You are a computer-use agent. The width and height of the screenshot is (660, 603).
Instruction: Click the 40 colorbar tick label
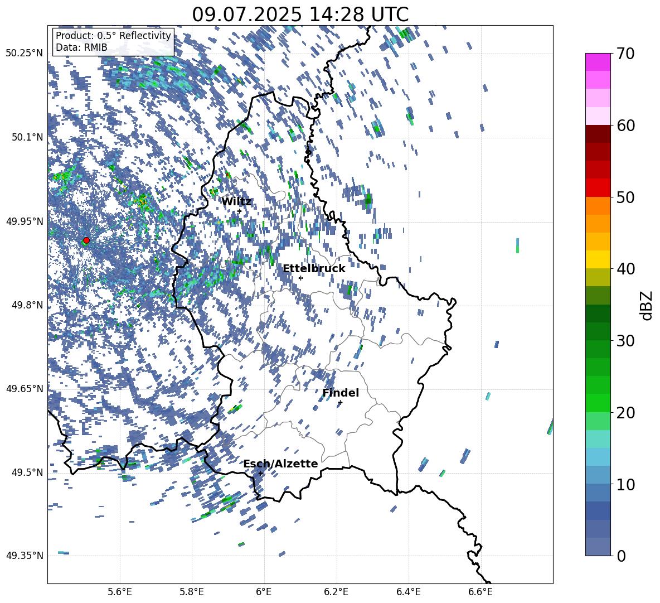click(x=625, y=269)
